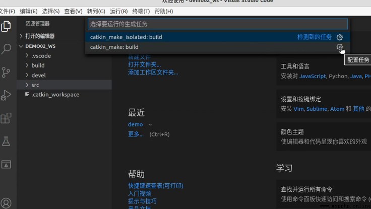Click 检测到的任务 label
This screenshot has width=371, height=209.
click(x=315, y=37)
